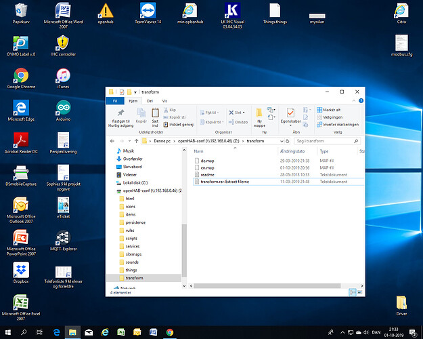Open the sitemaps folder in tree
Image resolution: width=423 pixels, height=339 pixels.
coord(133,254)
